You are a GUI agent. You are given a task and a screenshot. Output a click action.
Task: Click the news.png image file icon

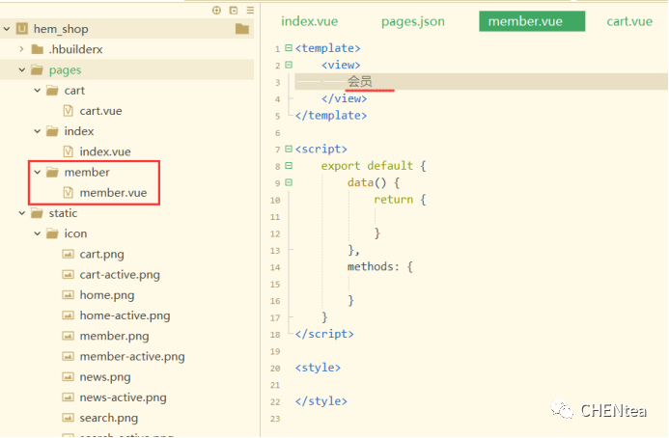pyautogui.click(x=68, y=377)
